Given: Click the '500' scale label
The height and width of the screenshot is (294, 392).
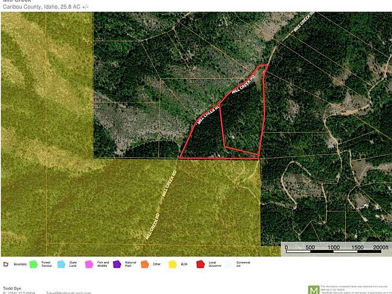Looking at the screenshot, I should (310, 247).
